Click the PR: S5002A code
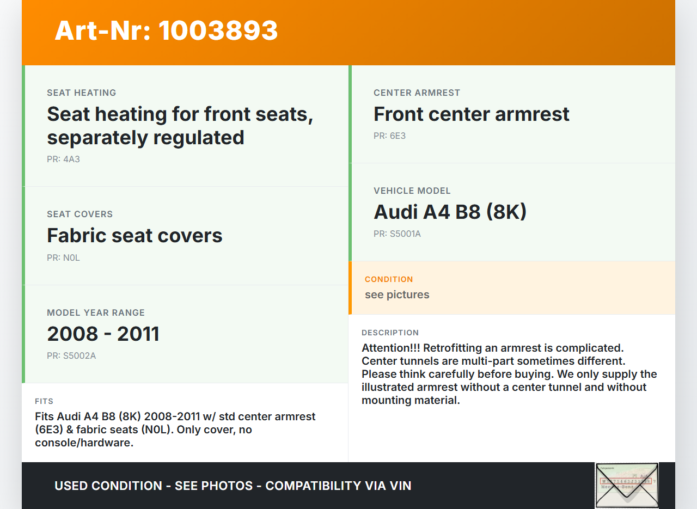 click(71, 356)
